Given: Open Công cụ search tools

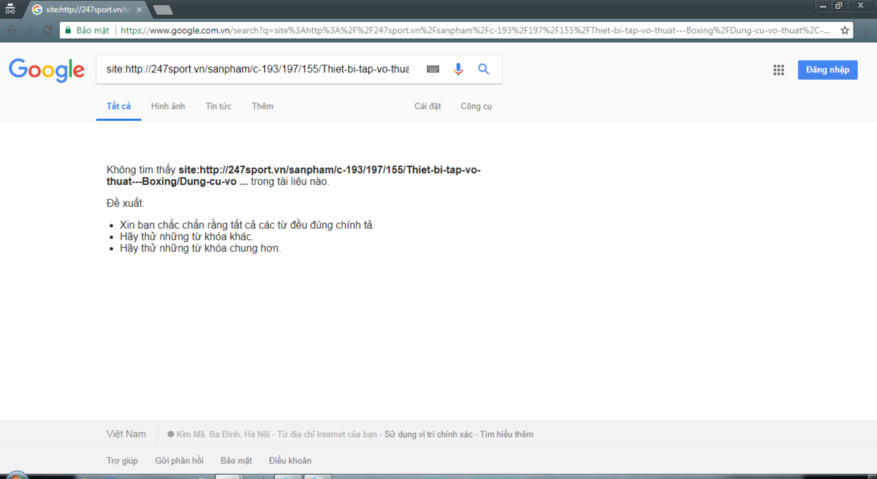Looking at the screenshot, I should pyautogui.click(x=476, y=106).
